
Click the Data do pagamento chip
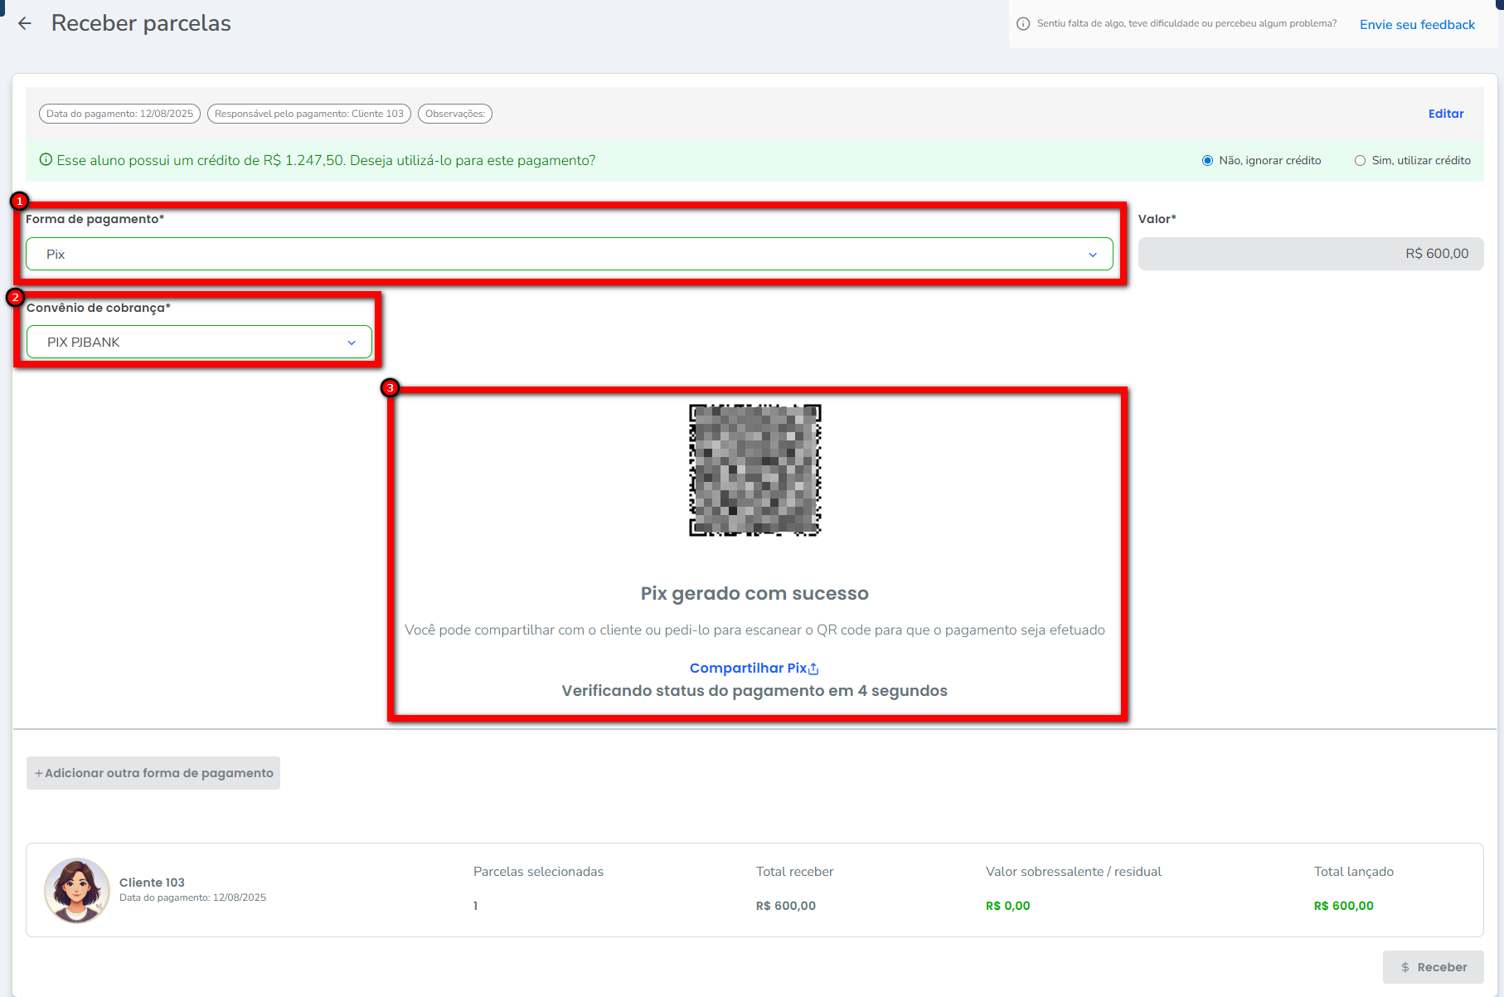click(x=119, y=114)
